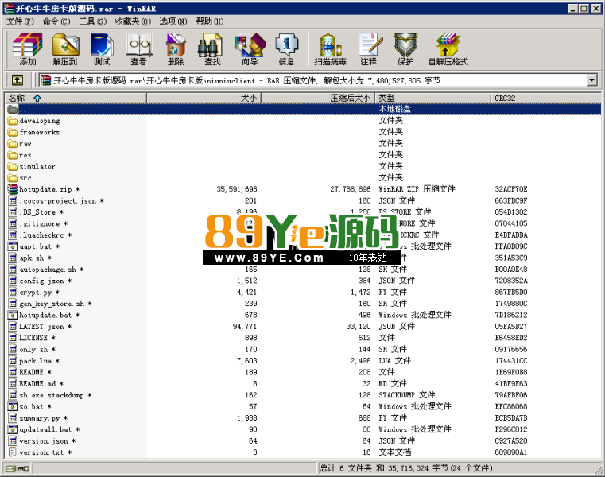Open the 工具 (Tools) menu
Image resolution: width=605 pixels, height=477 pixels.
(x=92, y=21)
